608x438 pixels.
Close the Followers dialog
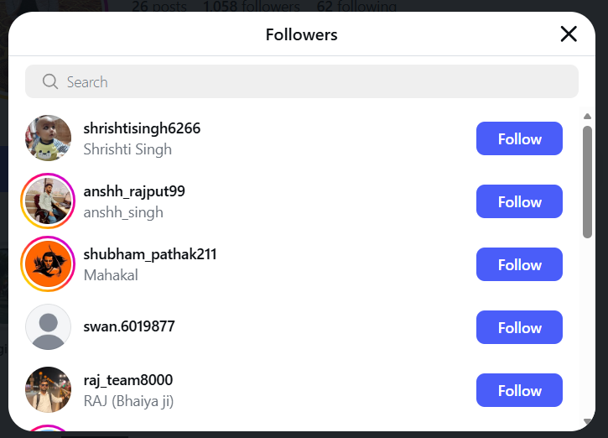pos(569,34)
